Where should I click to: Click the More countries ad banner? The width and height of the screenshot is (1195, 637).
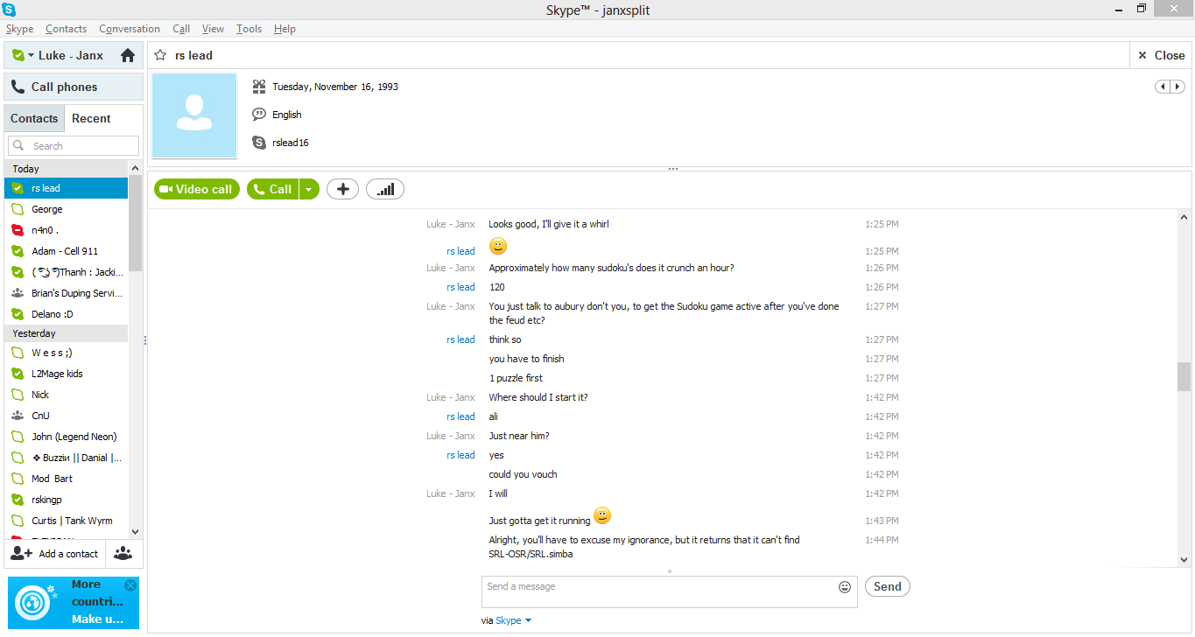point(73,602)
